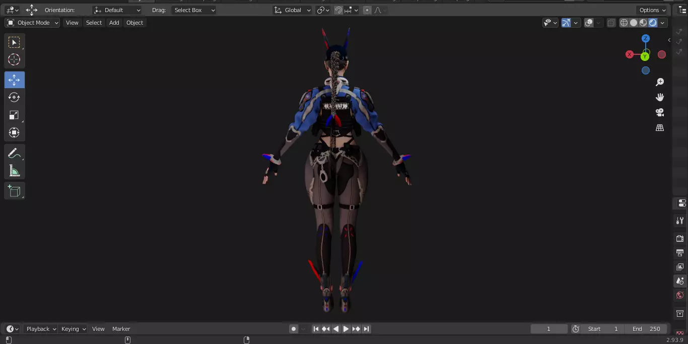Image resolution: width=688 pixels, height=344 pixels.
Task: Expand the shading options dropdown arrow
Action: [663, 23]
